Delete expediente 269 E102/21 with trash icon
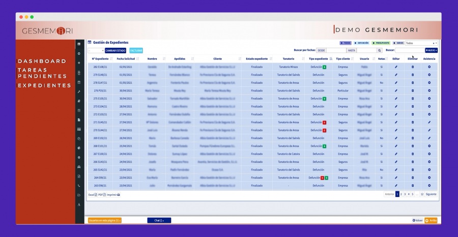This screenshot has width=458, height=237. [x=413, y=138]
